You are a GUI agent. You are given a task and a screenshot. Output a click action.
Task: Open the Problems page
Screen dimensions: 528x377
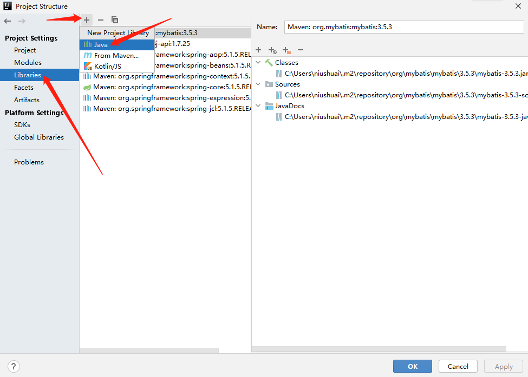pyautogui.click(x=29, y=162)
